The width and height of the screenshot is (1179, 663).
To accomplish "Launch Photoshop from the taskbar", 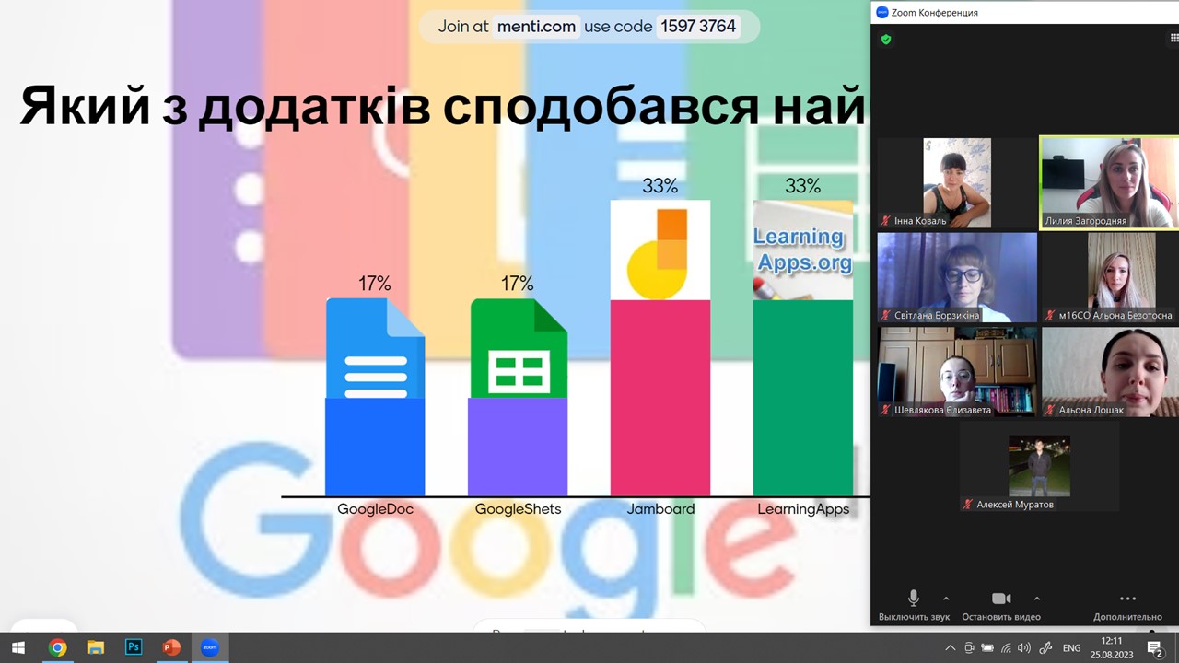I will 134,647.
